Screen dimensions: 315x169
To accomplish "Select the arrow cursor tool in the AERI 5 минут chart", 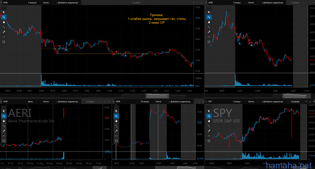I will pos(209,12).
